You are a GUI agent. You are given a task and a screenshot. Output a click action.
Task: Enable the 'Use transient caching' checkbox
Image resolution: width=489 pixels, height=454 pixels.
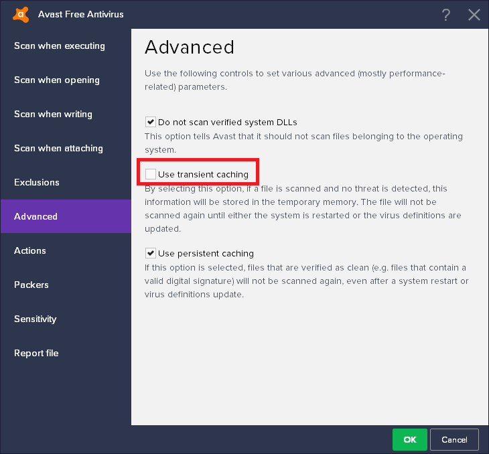(x=151, y=175)
